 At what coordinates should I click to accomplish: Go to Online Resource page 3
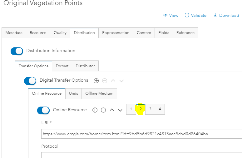[x=150, y=109]
